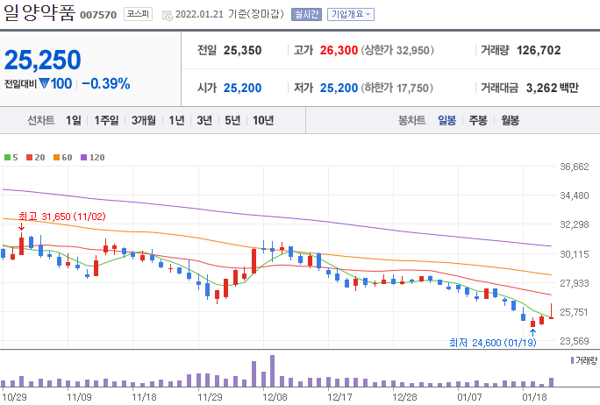Click the 2022.01.21 기준(장마감) date text
The width and height of the screenshot is (600, 405).
click(x=230, y=15)
